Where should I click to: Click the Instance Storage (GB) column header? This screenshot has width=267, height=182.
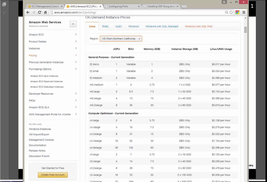185,49
